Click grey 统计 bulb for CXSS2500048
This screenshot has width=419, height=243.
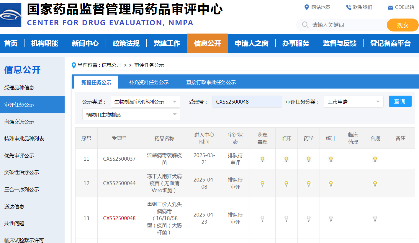pyautogui.click(x=331, y=219)
